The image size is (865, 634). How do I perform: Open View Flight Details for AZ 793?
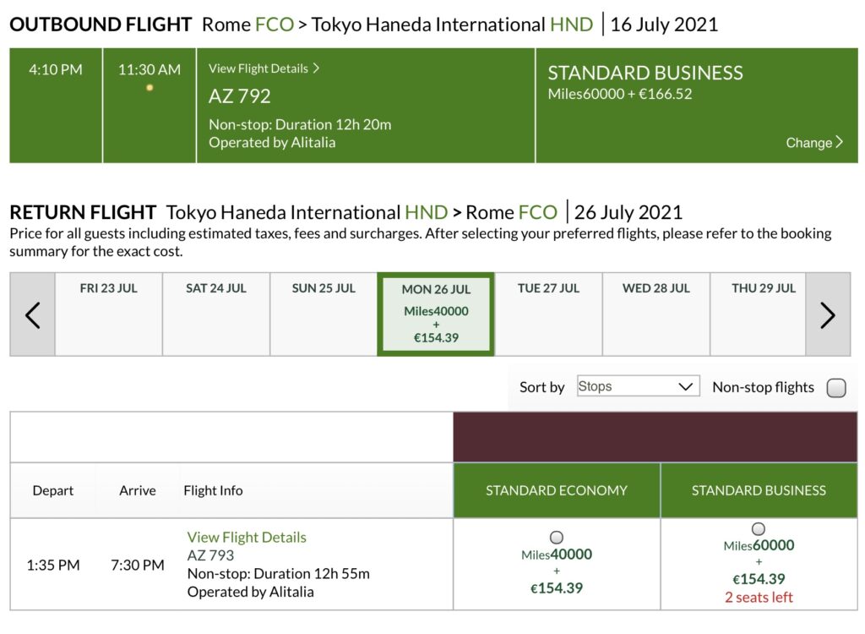247,538
